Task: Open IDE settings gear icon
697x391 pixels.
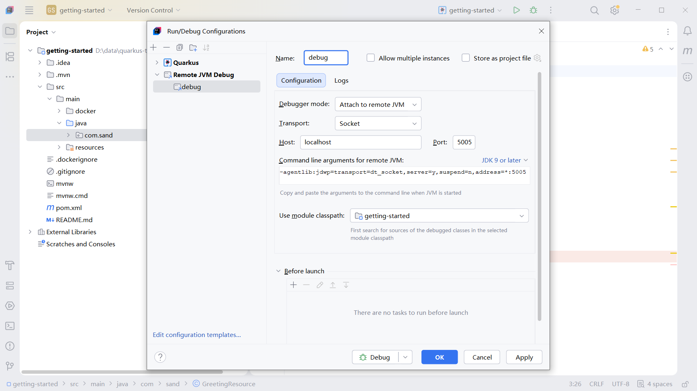Action: pos(614,10)
